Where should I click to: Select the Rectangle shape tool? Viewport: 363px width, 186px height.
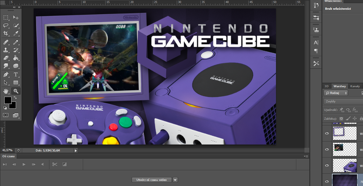[x=16, y=83]
